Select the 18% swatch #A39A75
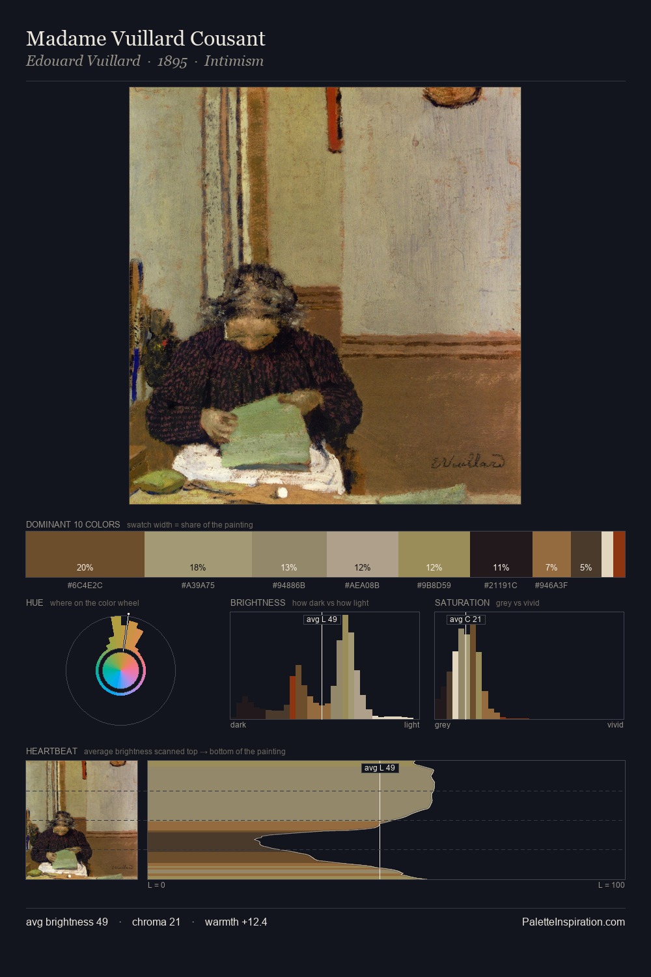Viewport: 651px width, 977px height. tap(198, 554)
